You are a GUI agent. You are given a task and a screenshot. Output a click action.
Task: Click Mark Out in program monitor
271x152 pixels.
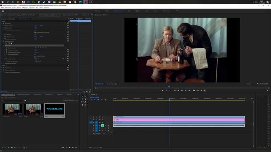170,90
